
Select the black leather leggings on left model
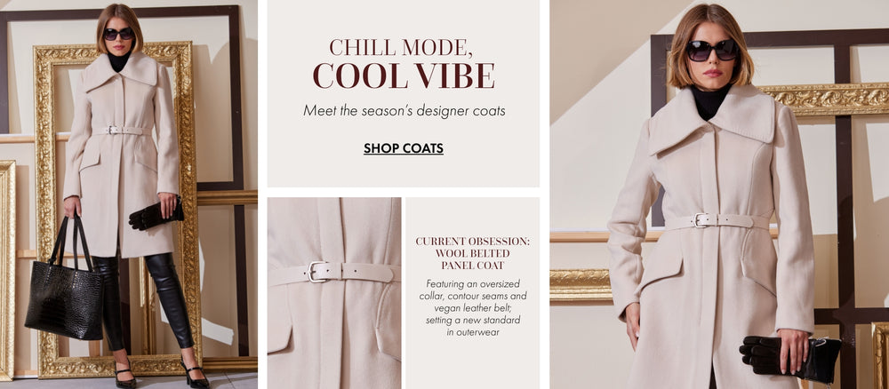pyautogui.click(x=143, y=300)
